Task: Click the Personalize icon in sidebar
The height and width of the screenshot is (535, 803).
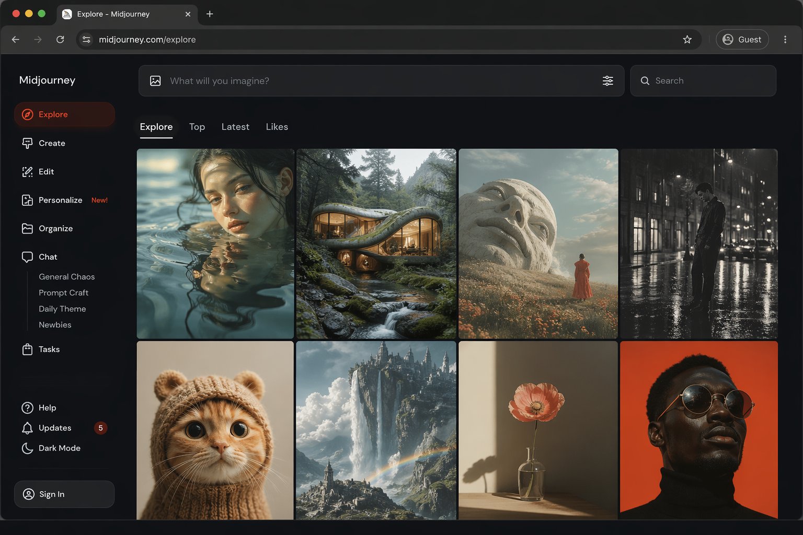Action: pyautogui.click(x=27, y=200)
